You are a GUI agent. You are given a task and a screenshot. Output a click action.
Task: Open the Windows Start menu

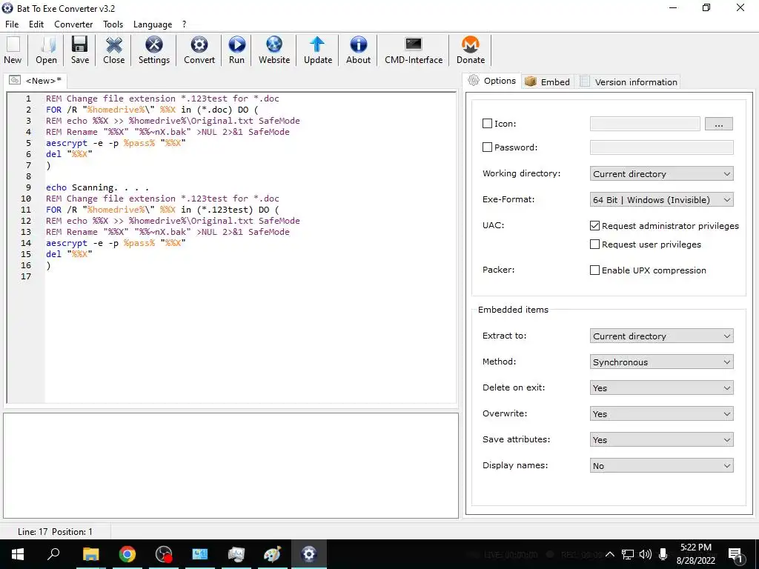point(18,554)
